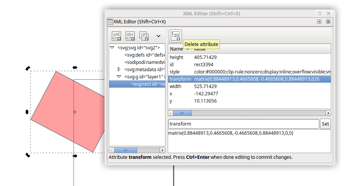Click the top-left rotate handle of rectangle

(28, 68)
